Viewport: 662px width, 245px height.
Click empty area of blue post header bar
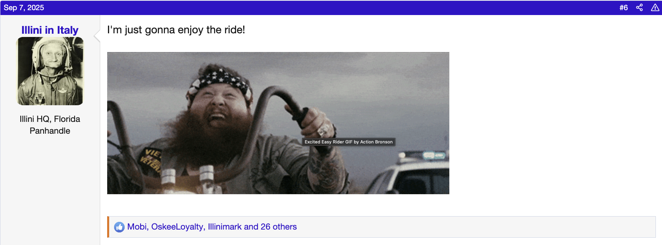click(326, 8)
